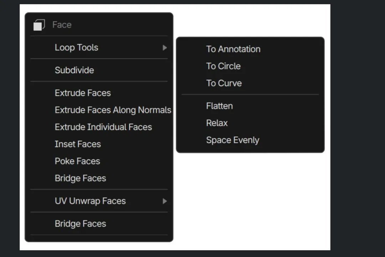Choose To Circle from the submenu

coord(223,66)
